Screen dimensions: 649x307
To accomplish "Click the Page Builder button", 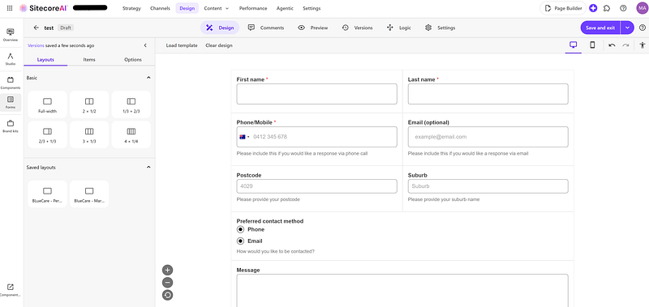I will pyautogui.click(x=563, y=8).
